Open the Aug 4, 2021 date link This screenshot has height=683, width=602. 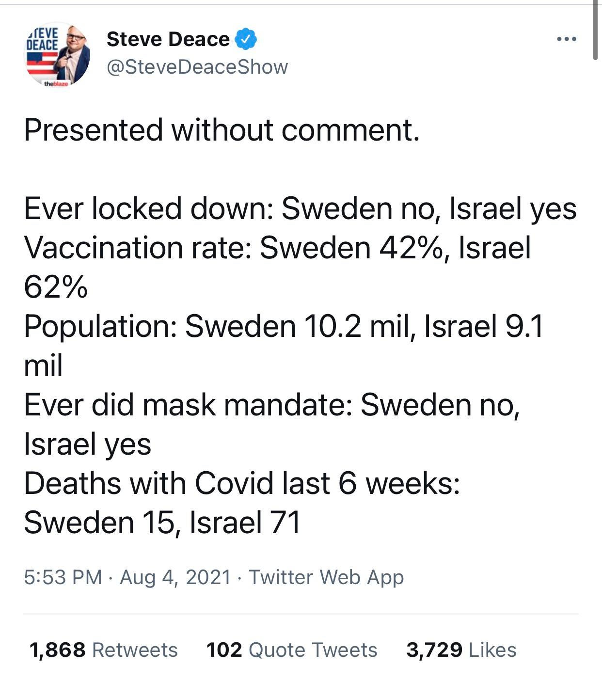(x=175, y=577)
